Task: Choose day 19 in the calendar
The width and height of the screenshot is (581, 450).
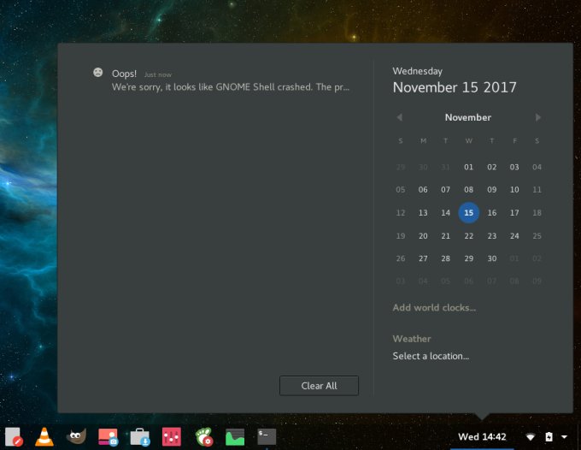Action: point(401,236)
